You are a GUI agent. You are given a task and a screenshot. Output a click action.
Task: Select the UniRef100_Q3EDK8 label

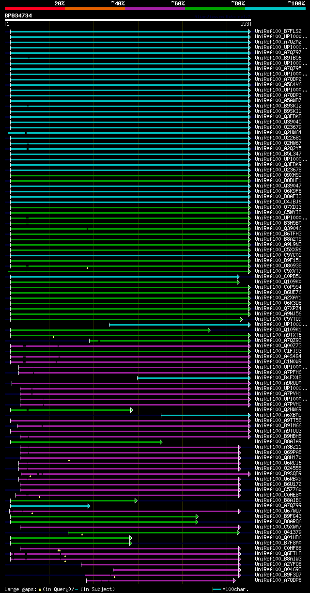pos(279,117)
